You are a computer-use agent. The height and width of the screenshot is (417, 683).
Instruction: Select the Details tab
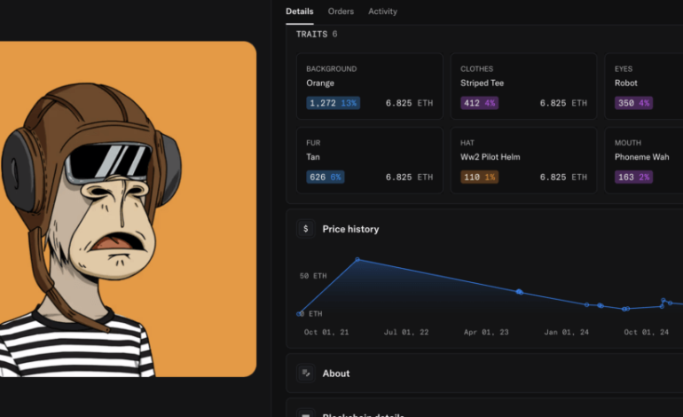click(299, 12)
